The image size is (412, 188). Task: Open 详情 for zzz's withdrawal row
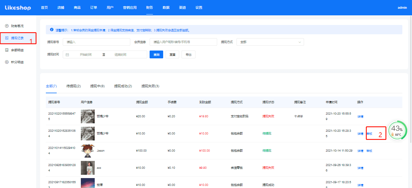[360, 168]
